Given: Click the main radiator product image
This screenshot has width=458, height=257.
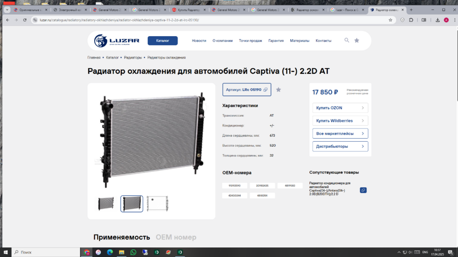Looking at the screenshot, I should [152, 139].
